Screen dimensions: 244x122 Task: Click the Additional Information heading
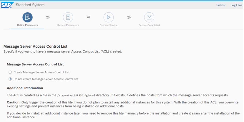[x=25, y=88]
